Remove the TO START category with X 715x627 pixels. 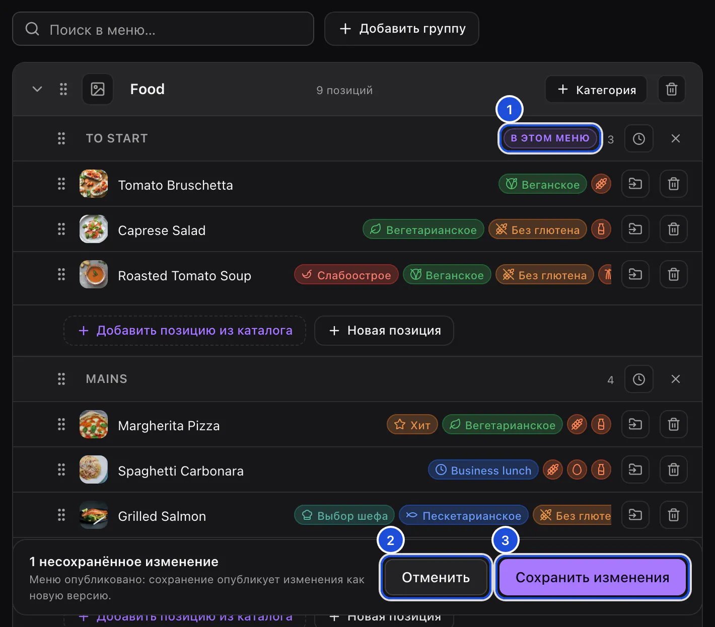[x=676, y=139]
